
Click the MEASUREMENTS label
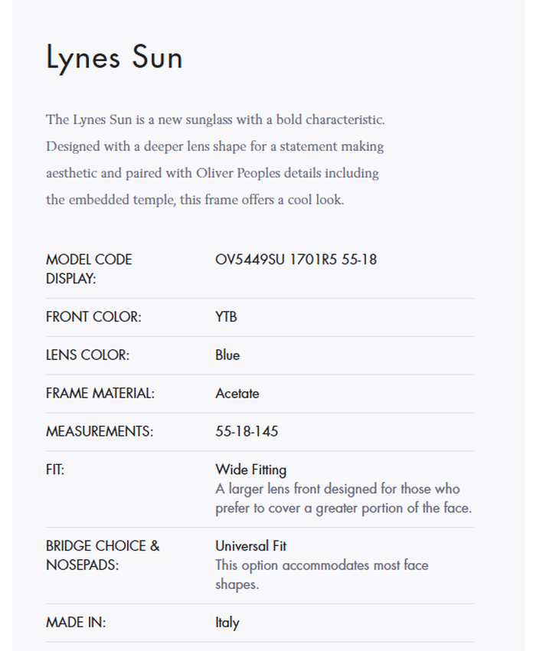[x=100, y=432]
